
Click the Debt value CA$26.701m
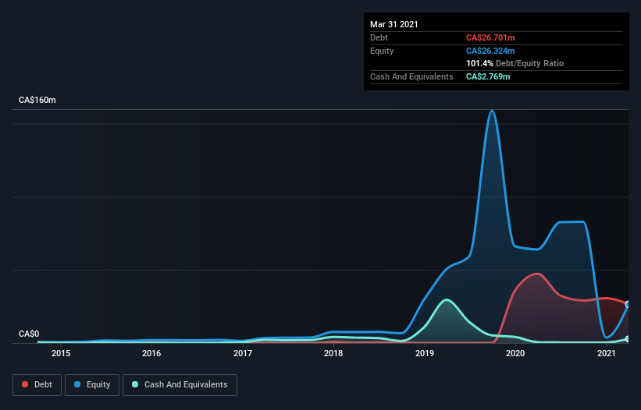[490, 37]
